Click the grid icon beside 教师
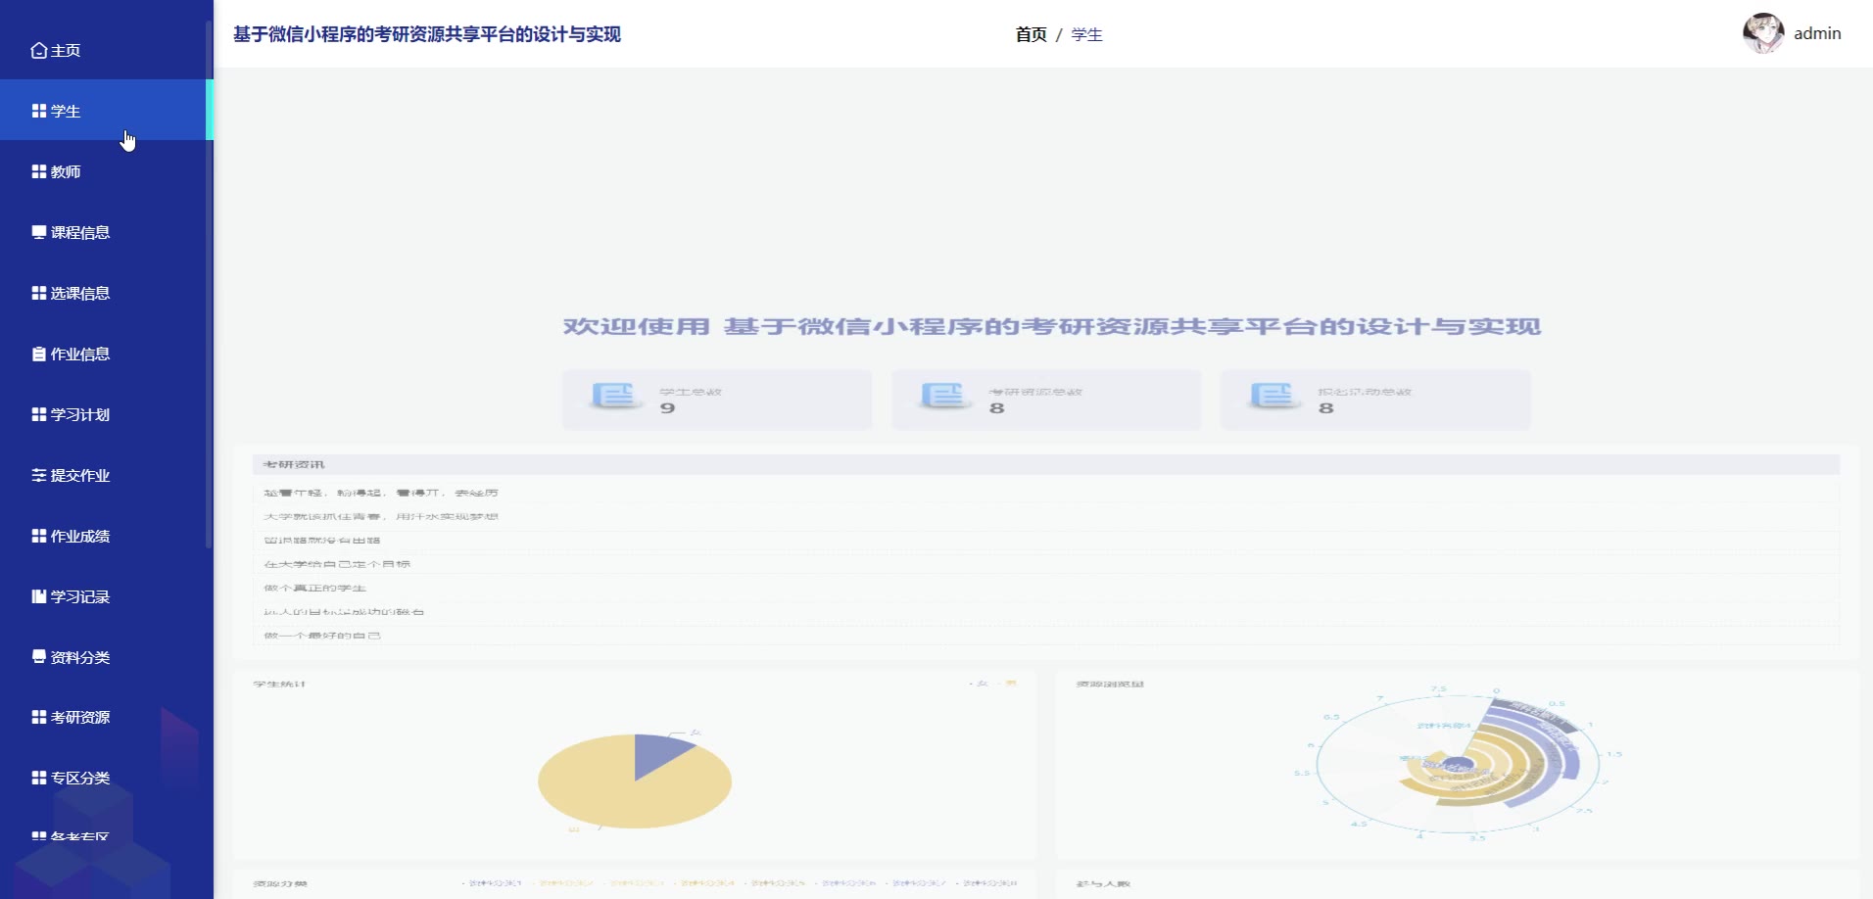Screen dimensions: 1873x899 (39, 171)
